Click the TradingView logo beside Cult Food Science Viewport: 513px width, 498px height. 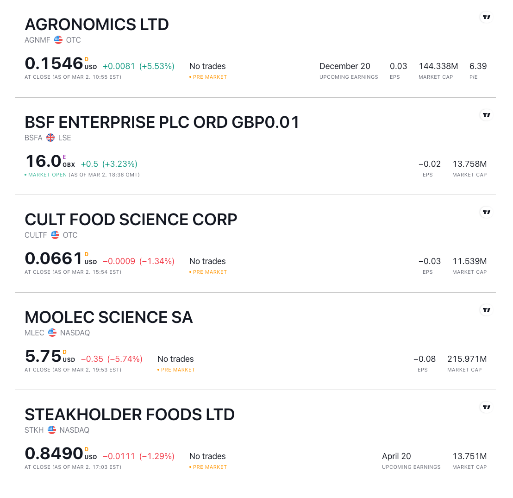pyautogui.click(x=486, y=212)
